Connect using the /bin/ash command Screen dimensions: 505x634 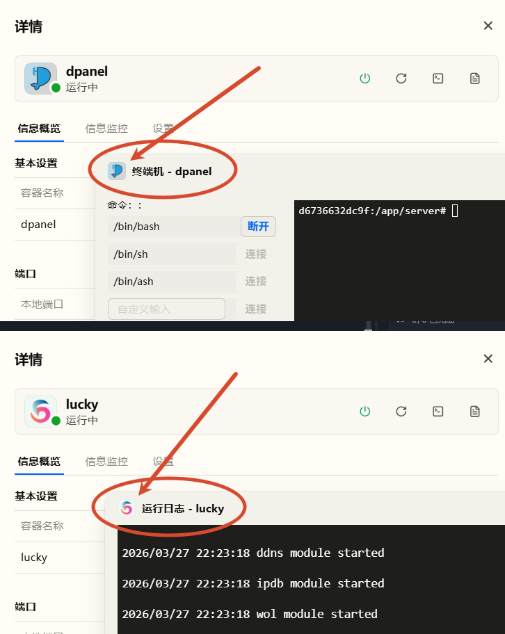pos(256,282)
